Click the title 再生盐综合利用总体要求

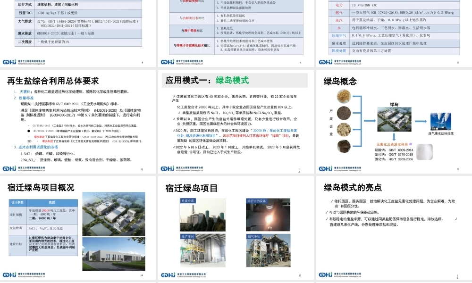click(x=53, y=81)
